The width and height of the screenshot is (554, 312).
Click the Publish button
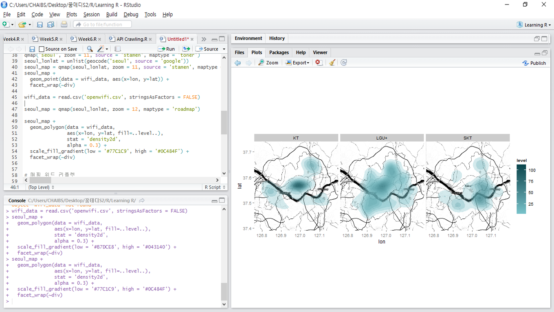click(534, 63)
